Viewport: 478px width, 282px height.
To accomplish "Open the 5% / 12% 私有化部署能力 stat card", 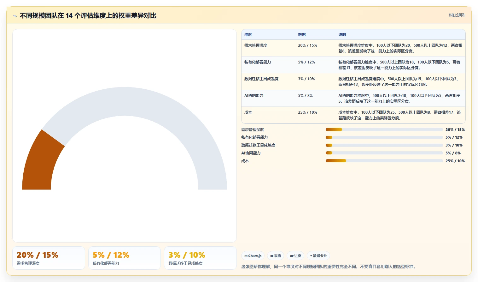I will tap(125, 258).
